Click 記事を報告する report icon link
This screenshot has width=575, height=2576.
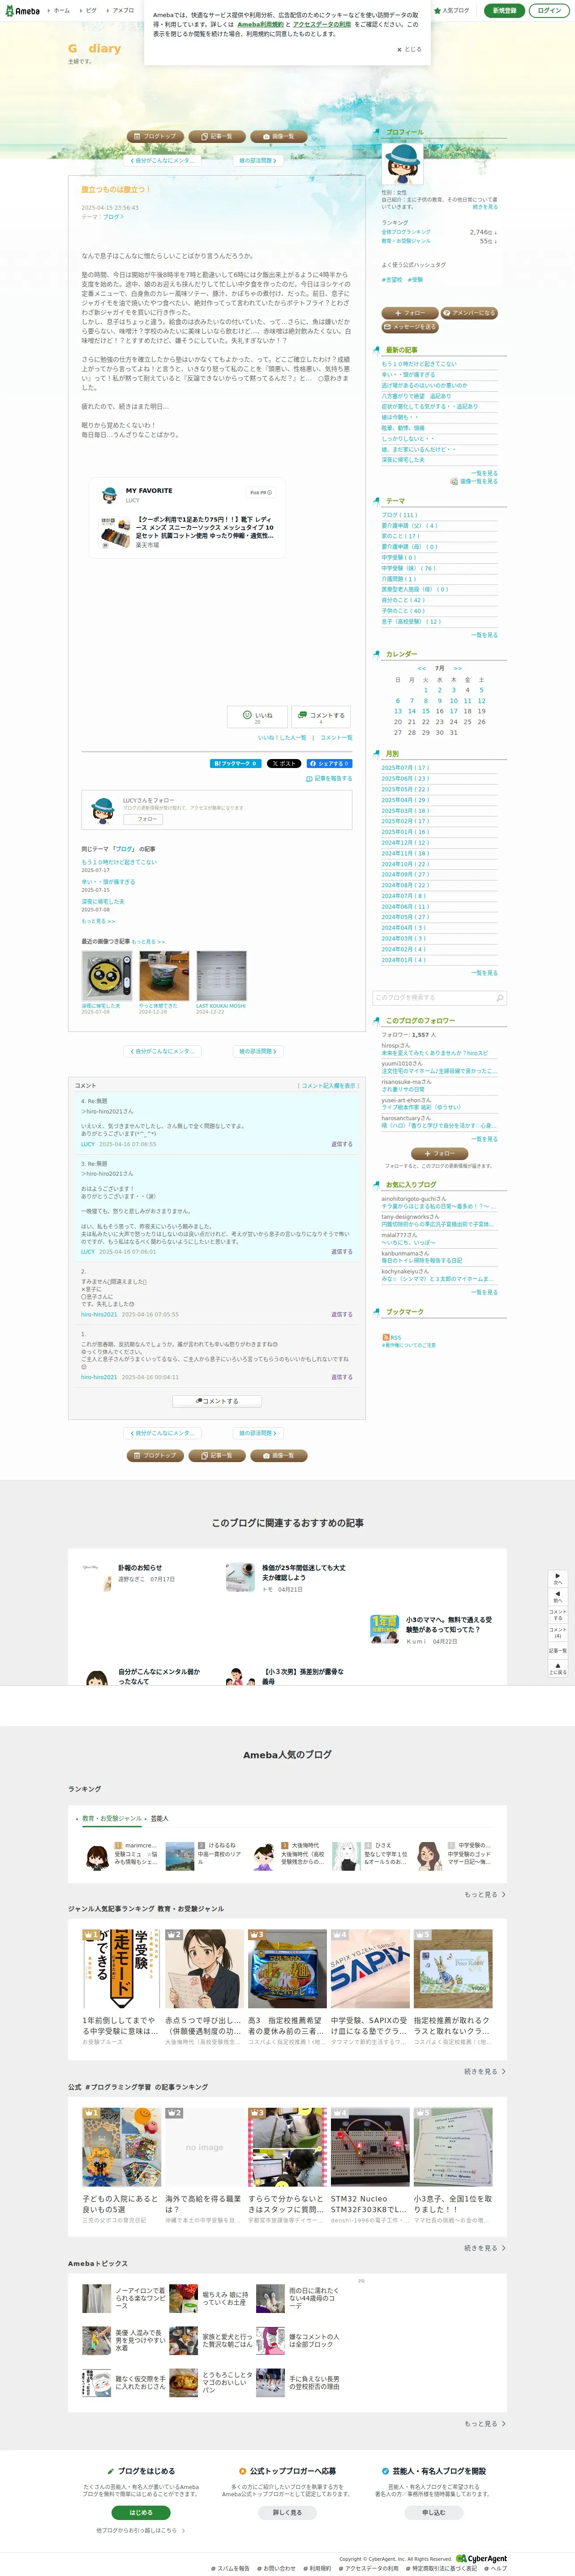click(329, 778)
